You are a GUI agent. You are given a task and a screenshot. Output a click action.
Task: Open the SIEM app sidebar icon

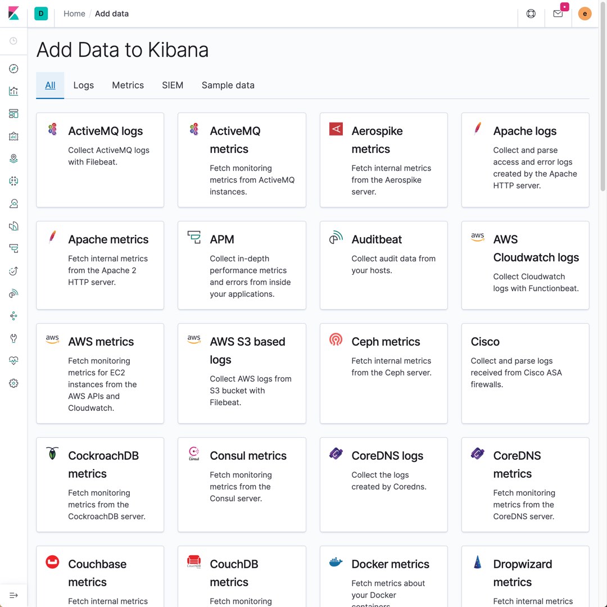click(13, 293)
